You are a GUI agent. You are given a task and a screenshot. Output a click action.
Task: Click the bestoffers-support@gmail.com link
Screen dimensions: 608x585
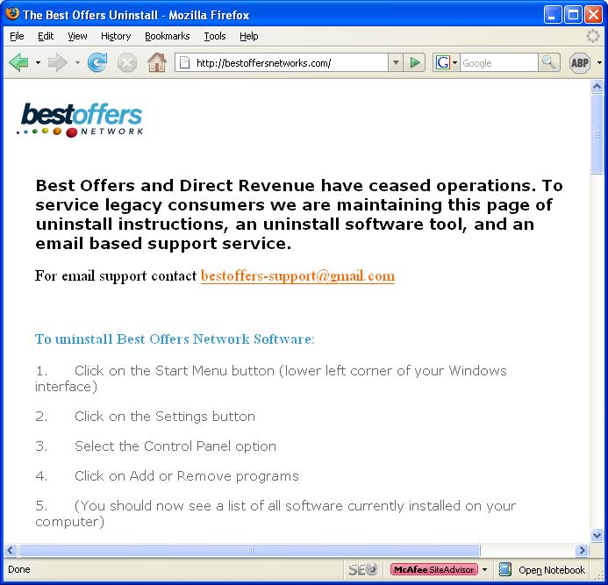297,276
